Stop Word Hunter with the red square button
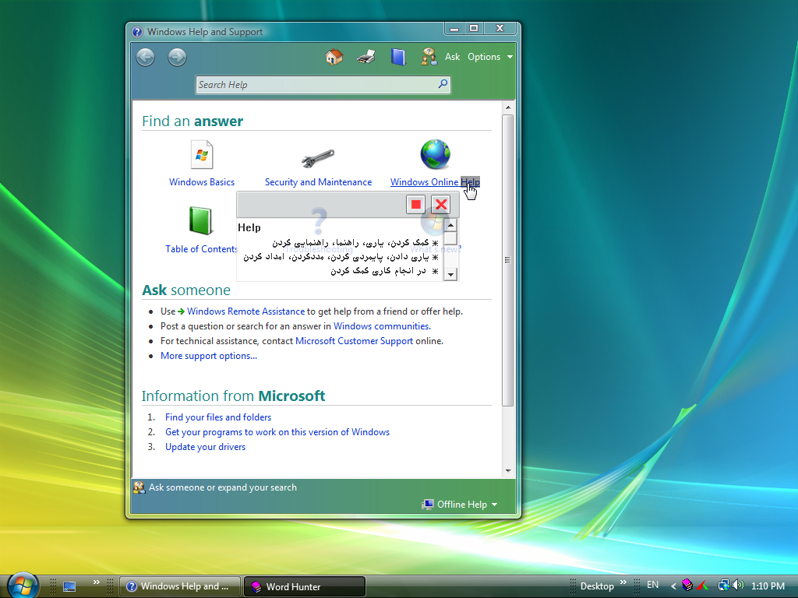The width and height of the screenshot is (798, 598). [416, 205]
